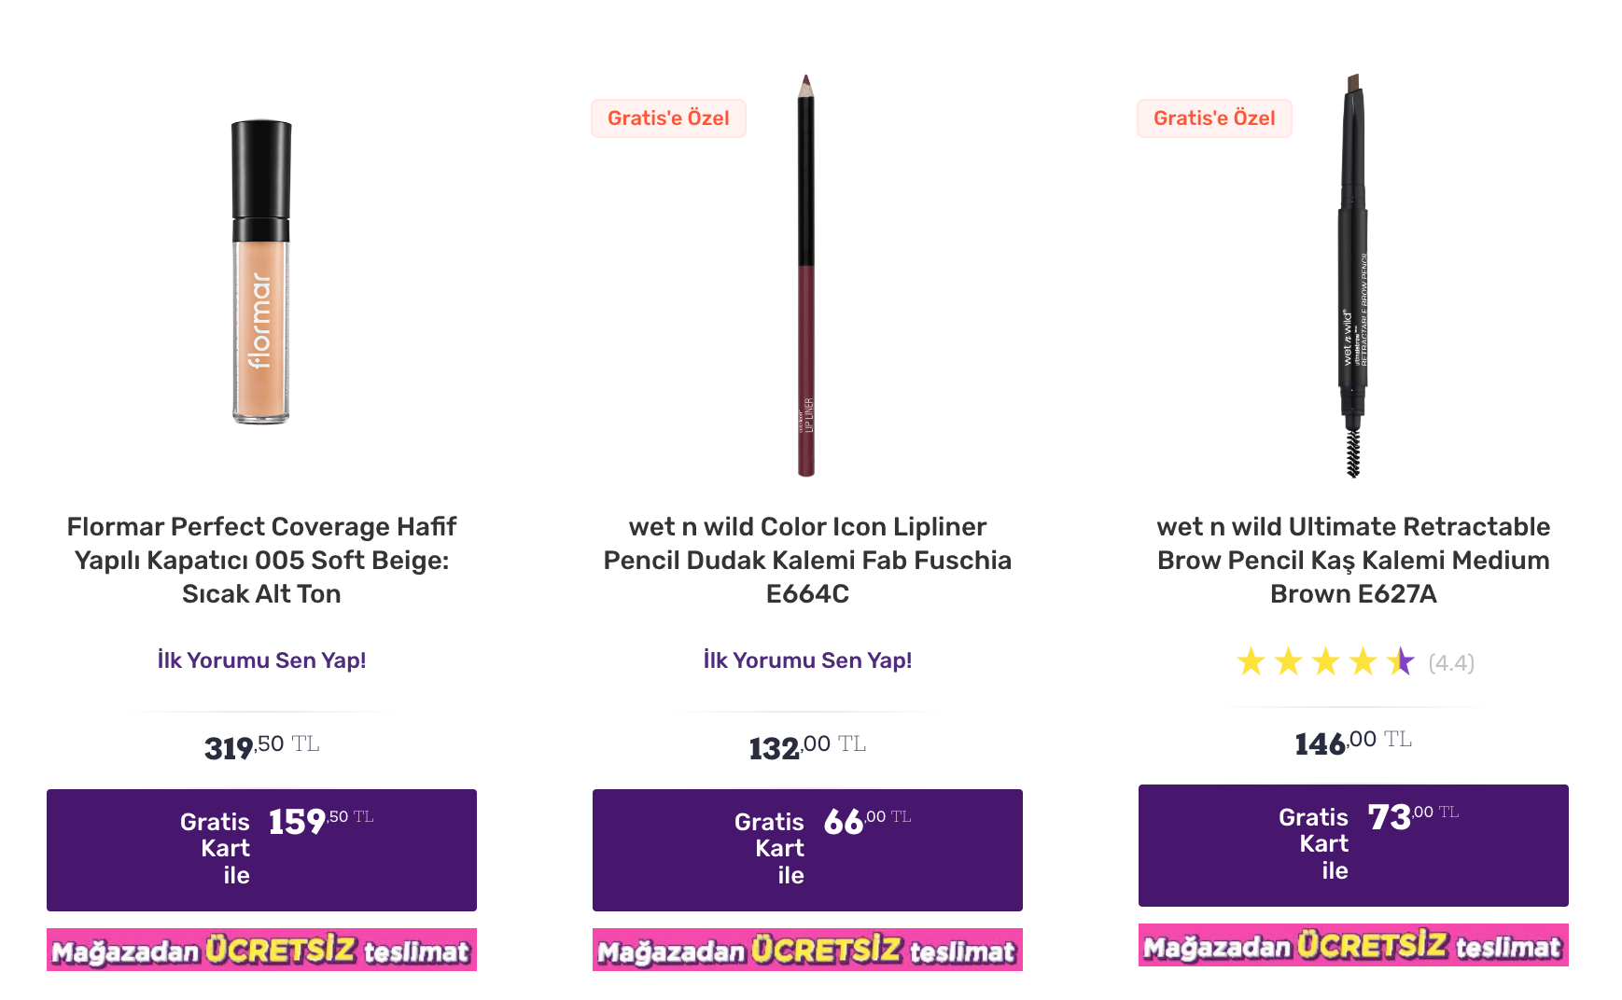Open the wet n wild brow pencil image
1622x1000 pixels.
pos(1353,276)
